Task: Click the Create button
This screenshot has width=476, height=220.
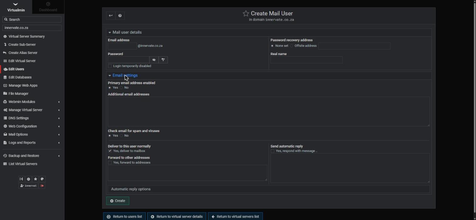Action: click(x=117, y=201)
